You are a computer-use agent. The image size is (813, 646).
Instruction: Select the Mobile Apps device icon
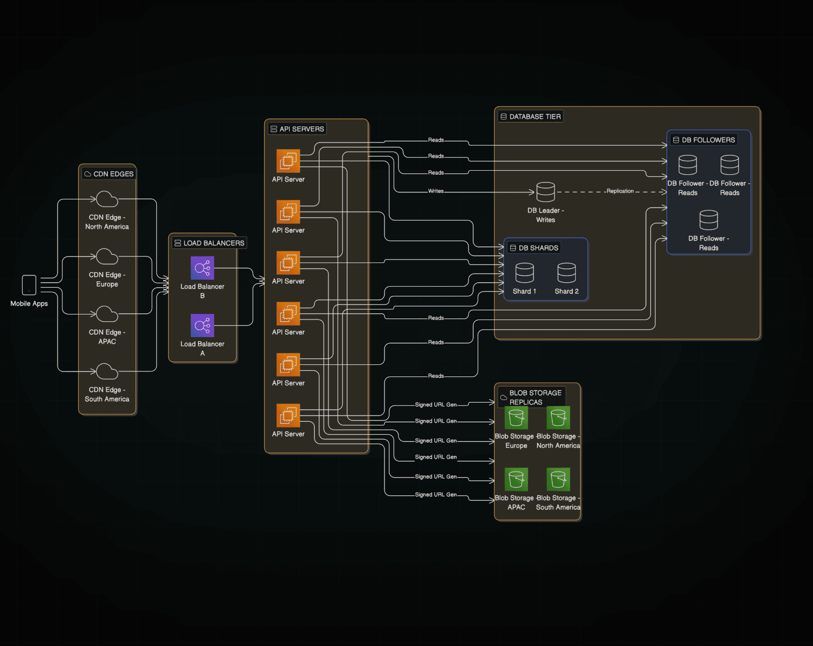pos(29,285)
